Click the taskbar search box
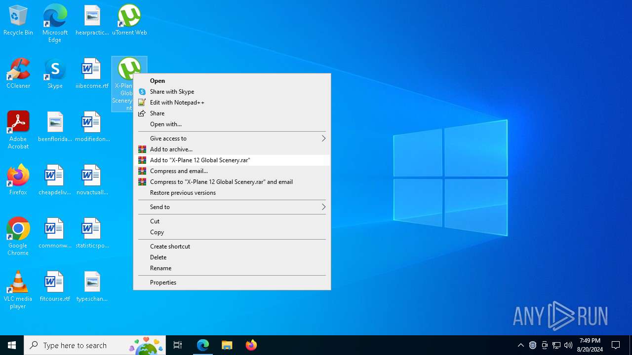 (95, 345)
